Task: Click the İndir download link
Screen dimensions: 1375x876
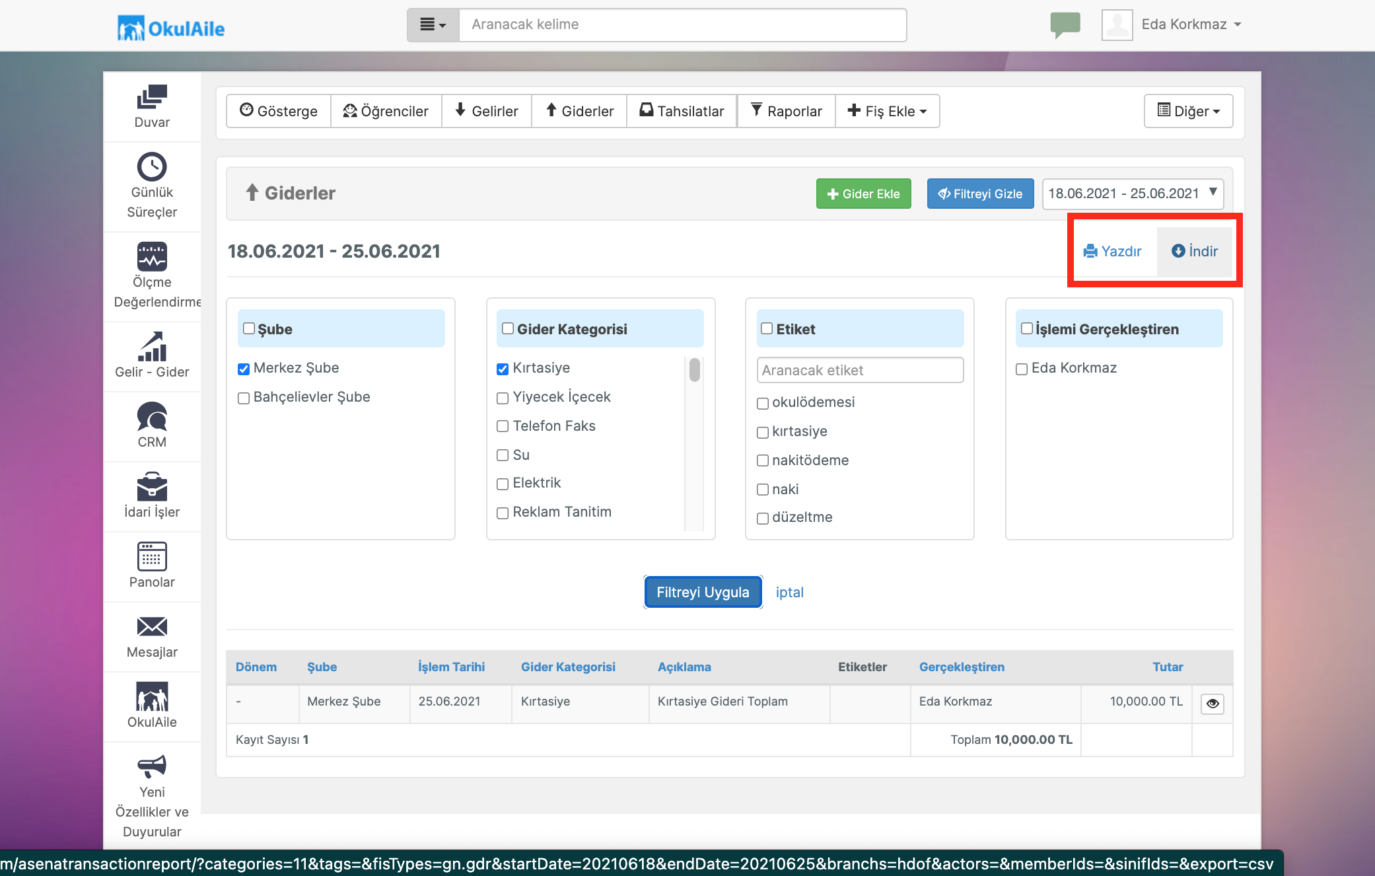Action: click(x=1195, y=251)
